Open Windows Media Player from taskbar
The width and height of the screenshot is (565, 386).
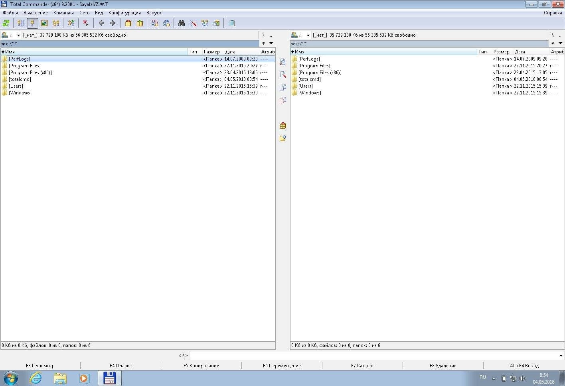(85, 378)
